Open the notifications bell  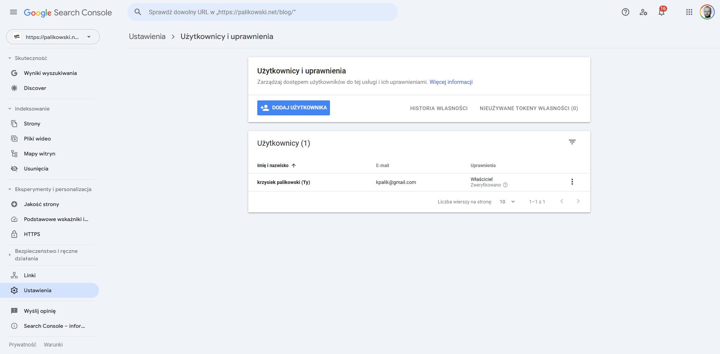point(661,12)
